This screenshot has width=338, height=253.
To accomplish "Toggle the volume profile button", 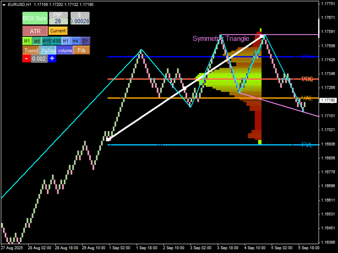I will point(65,50).
